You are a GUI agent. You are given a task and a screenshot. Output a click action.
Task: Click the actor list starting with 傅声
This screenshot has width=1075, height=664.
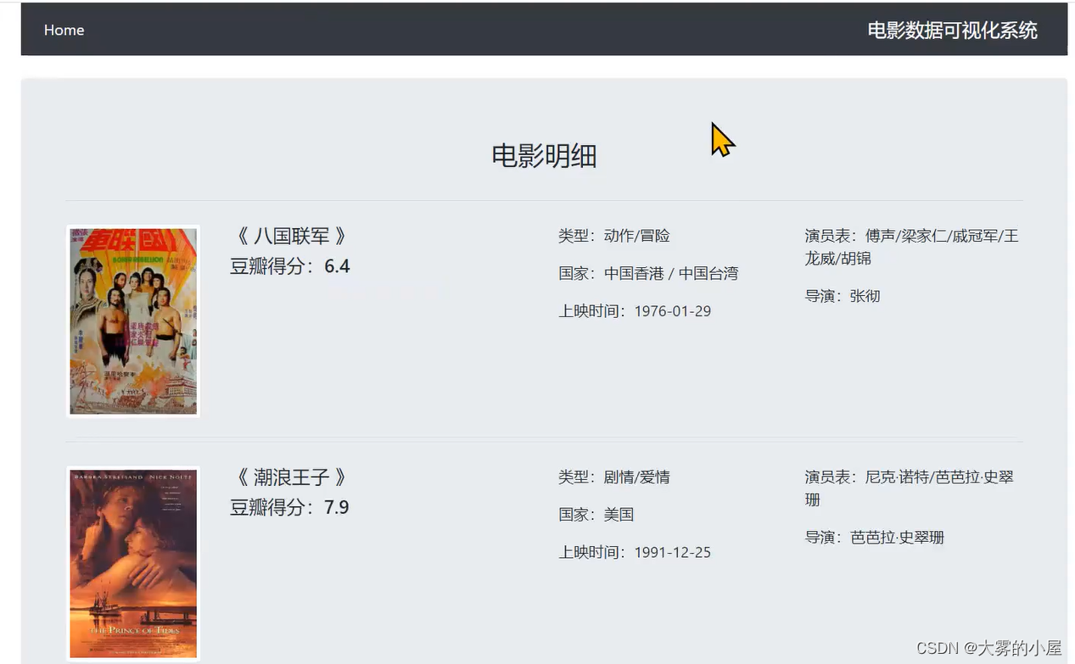coord(912,247)
